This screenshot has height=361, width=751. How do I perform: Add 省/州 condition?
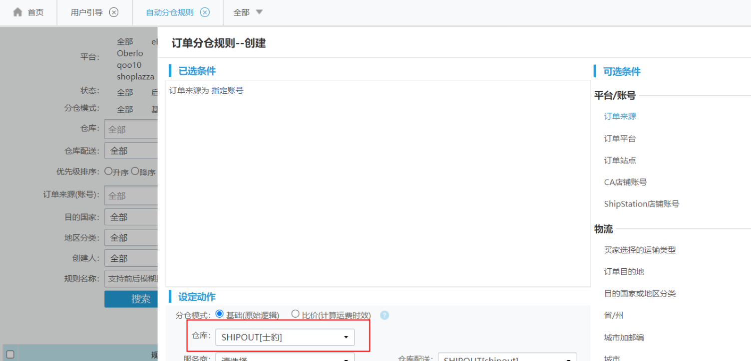tap(614, 316)
